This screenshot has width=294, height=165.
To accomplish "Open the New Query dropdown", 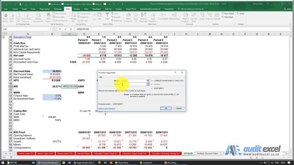I will (x=48, y=17).
